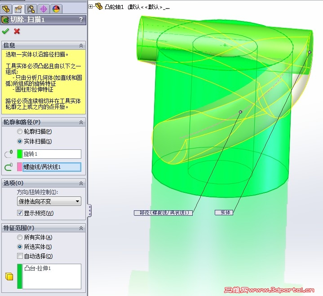Viewport: 323px width, 296px height.
Task: Click the pink swatch next to 螺旋线/涡状线1
Action: pos(19,167)
